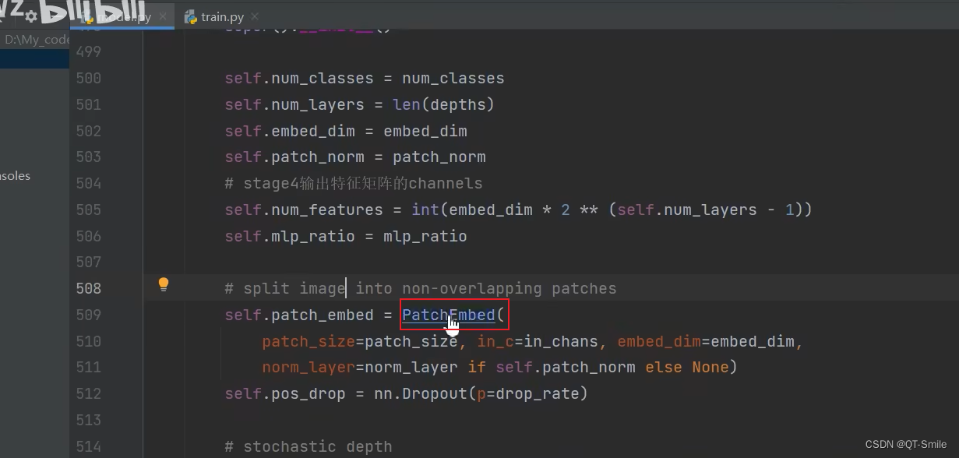Click self.num_layers on line 501
The width and height of the screenshot is (959, 458).
point(294,104)
